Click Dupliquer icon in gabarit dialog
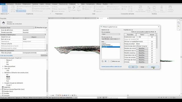 coord(103,61)
